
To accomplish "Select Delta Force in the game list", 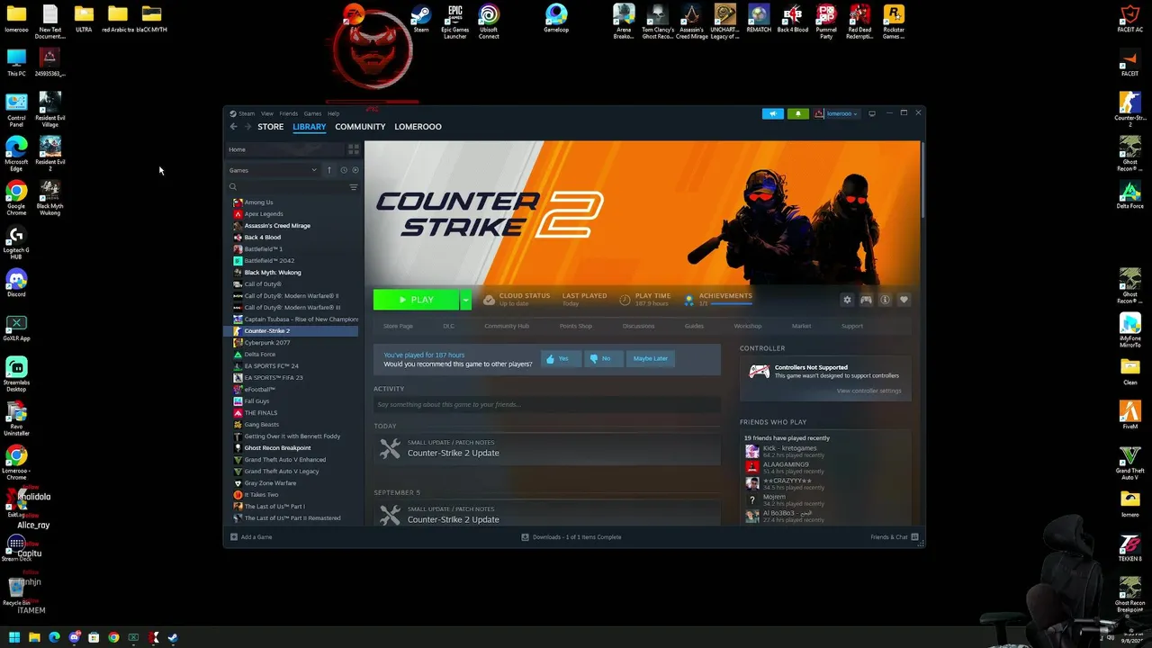I will click(260, 355).
